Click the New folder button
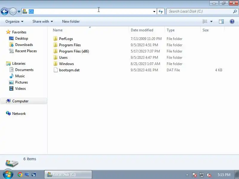Image resolution: width=239 pixels, height=179 pixels. 71,21
